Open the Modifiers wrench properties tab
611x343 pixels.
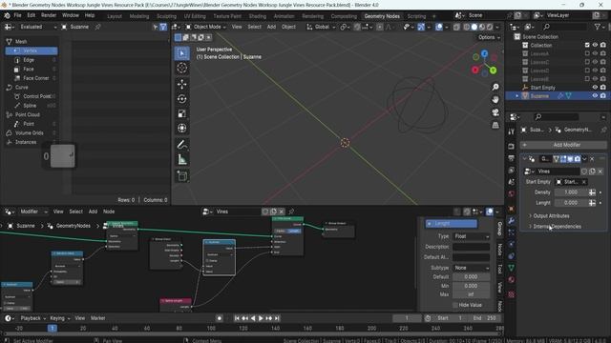tap(512, 220)
